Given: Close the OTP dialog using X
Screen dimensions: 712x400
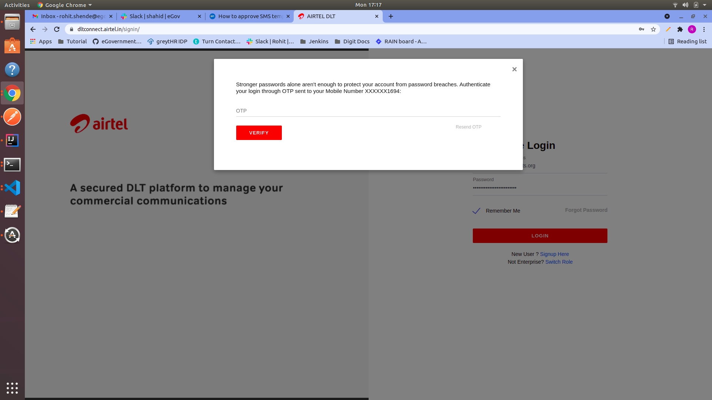Looking at the screenshot, I should click(x=514, y=69).
